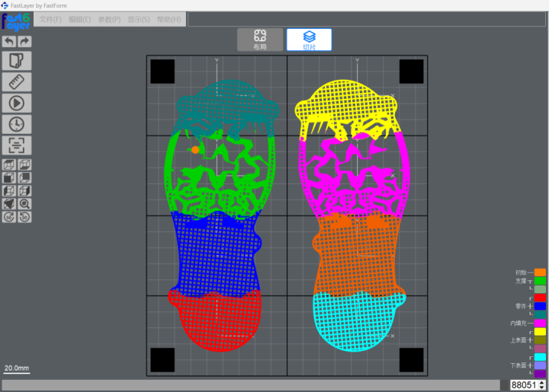This screenshot has width=549, height=392.
Task: Start playback with the play icon
Action: 17,103
